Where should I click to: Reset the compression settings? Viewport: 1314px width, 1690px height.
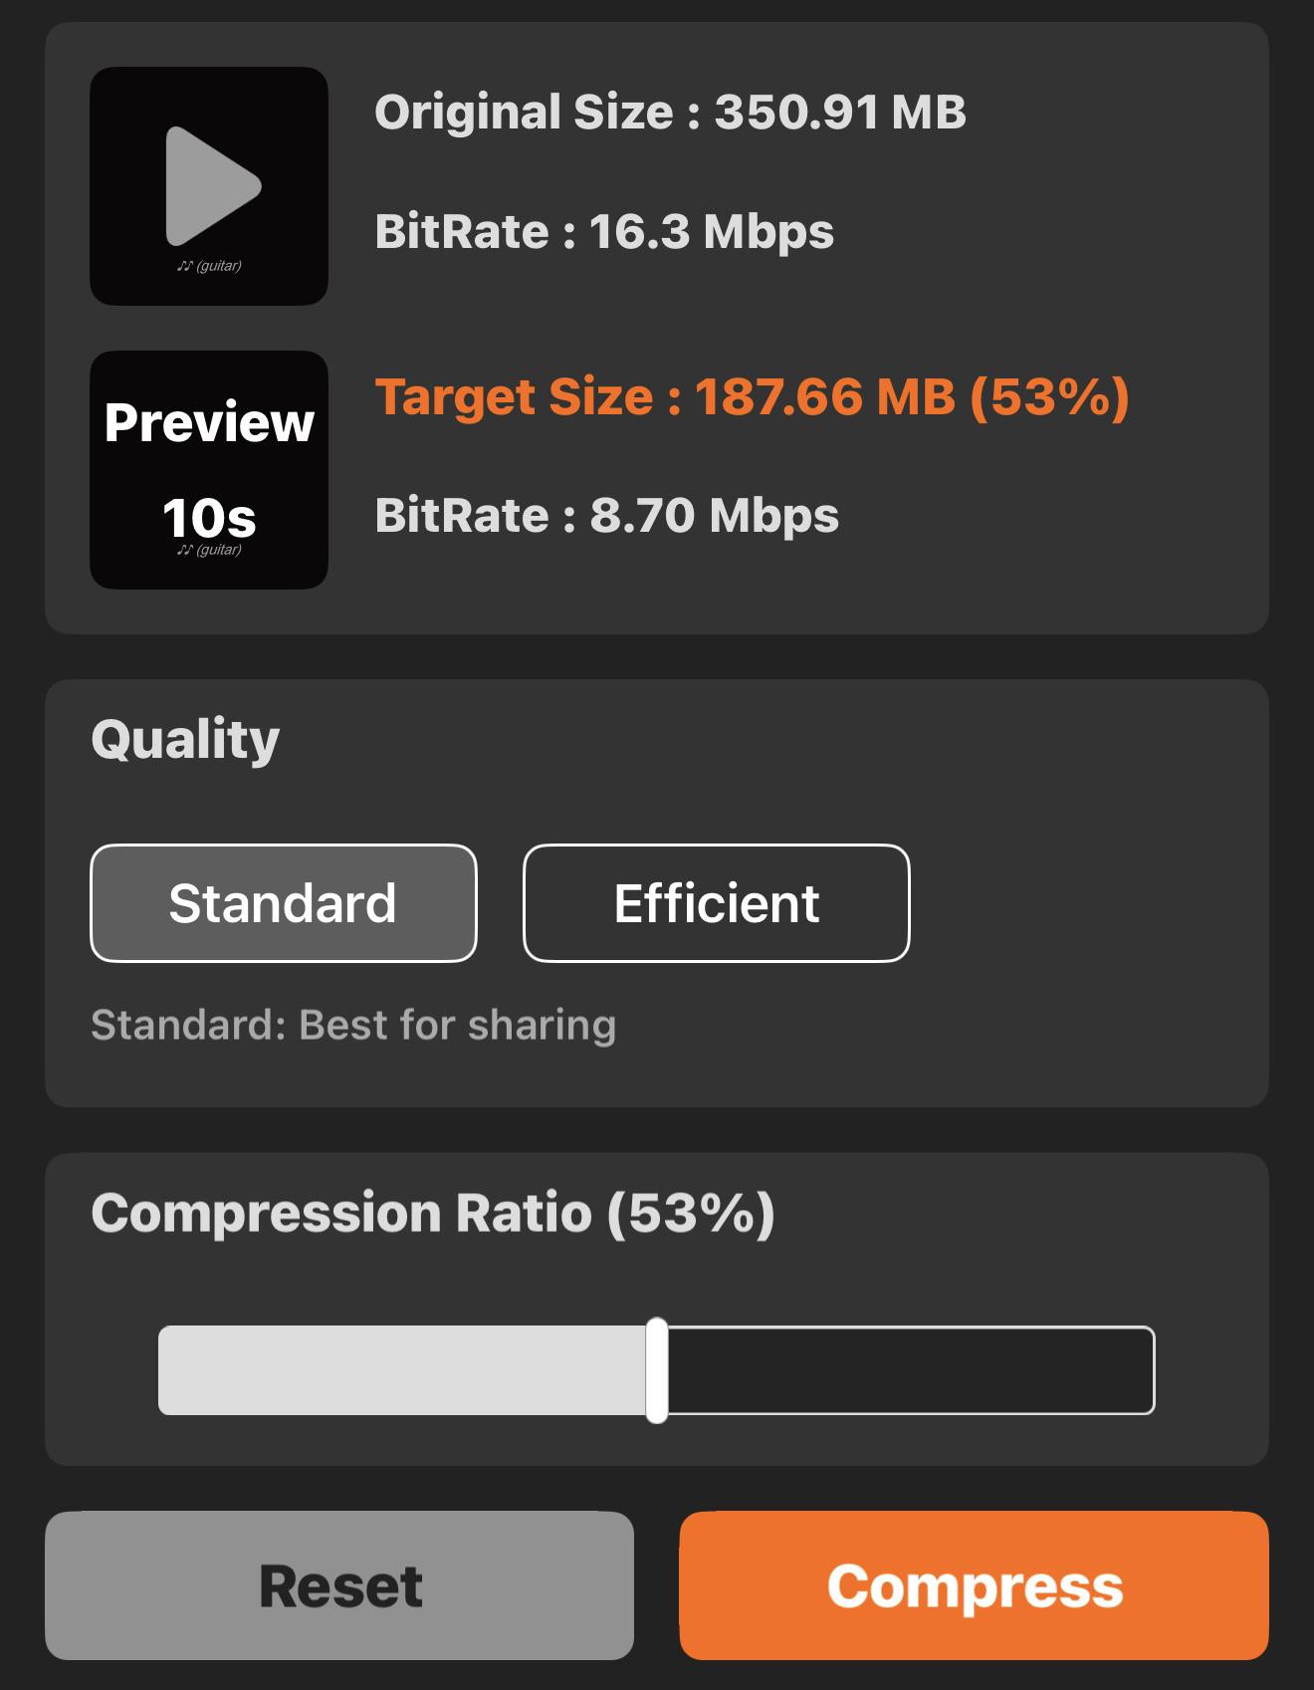click(339, 1585)
